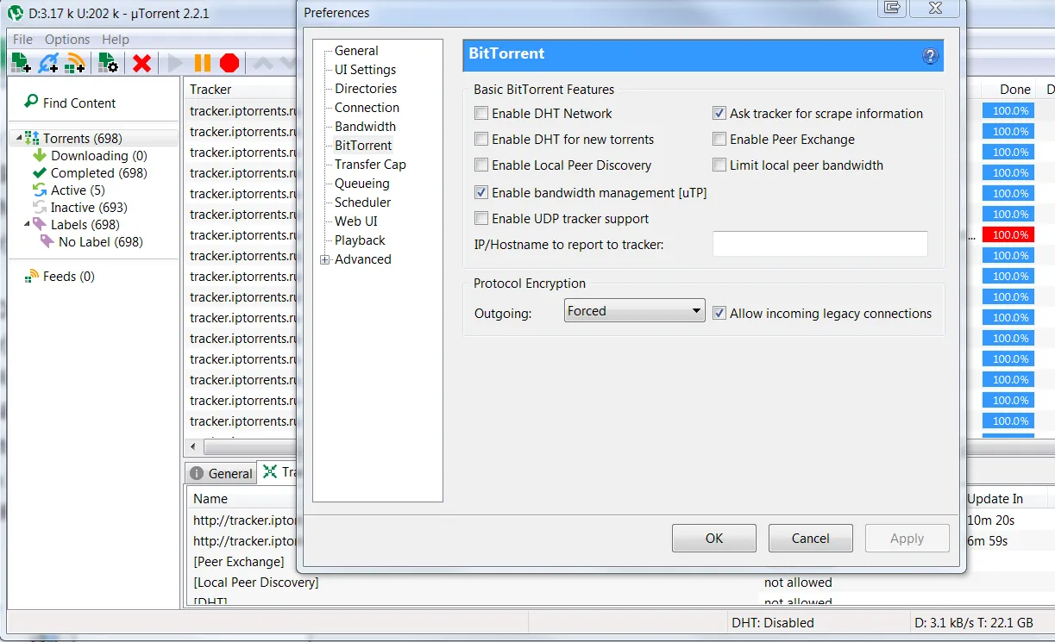Image resolution: width=1055 pixels, height=642 pixels.
Task: Expand the Advanced node in Preferences tree
Action: click(x=324, y=259)
